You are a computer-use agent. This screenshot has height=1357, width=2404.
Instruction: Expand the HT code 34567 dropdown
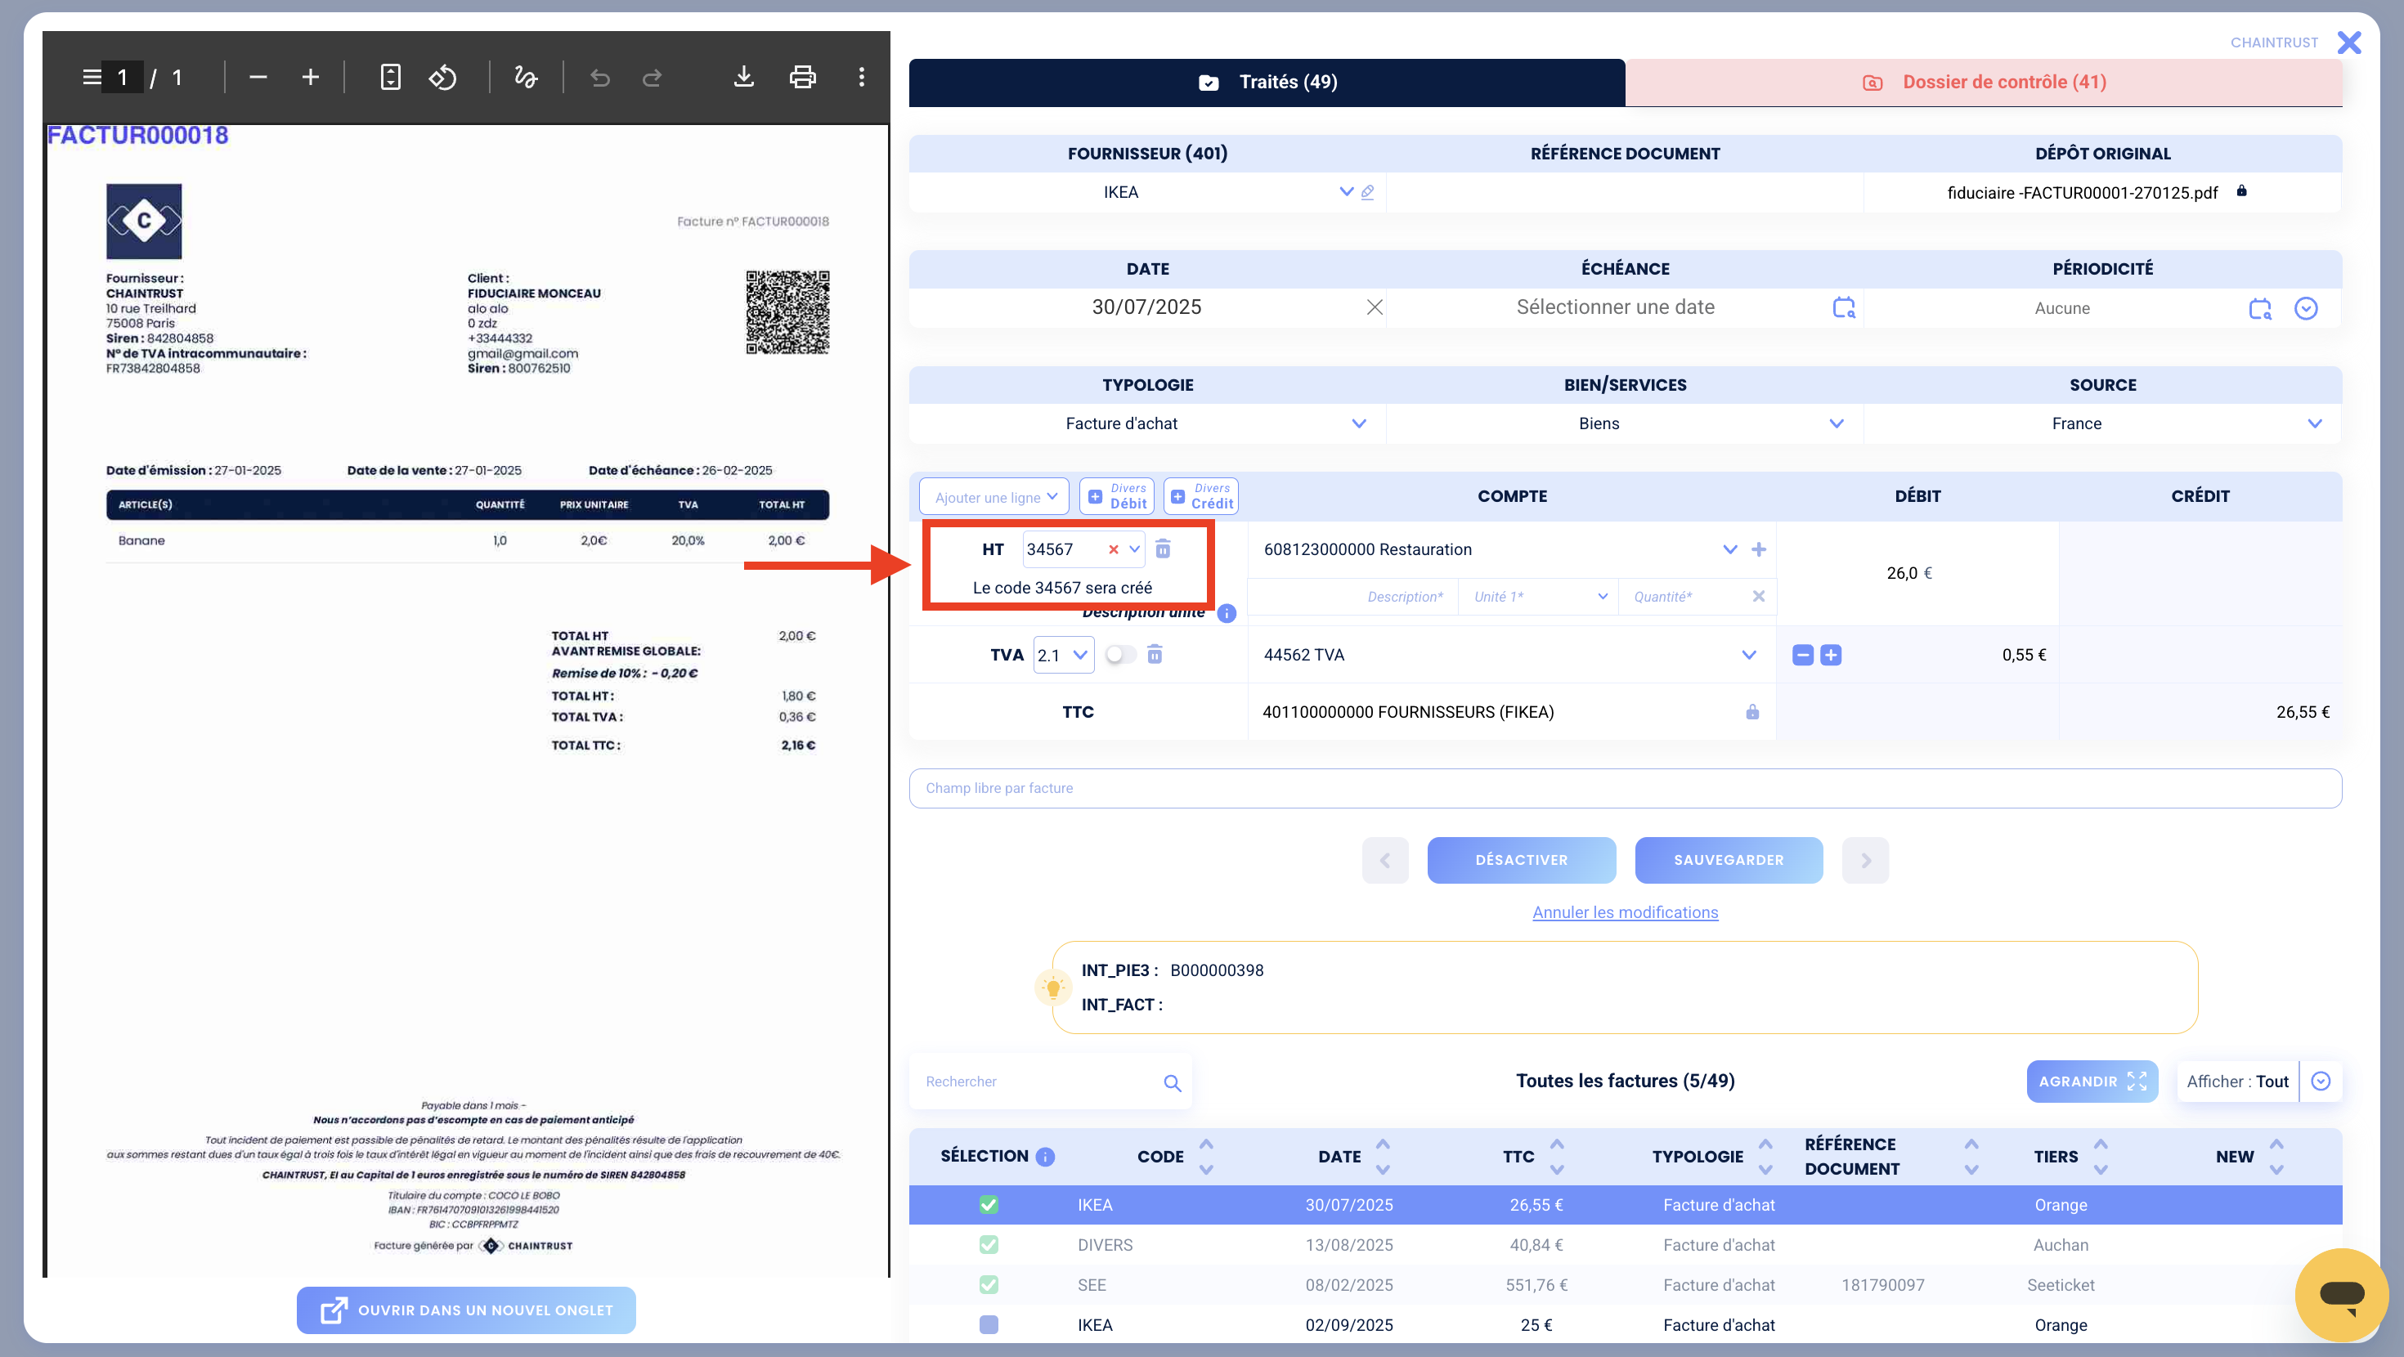coord(1134,549)
